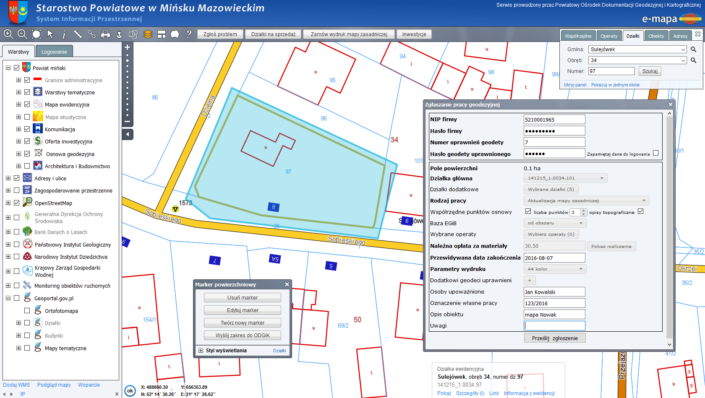
Task: Click the plus button on map zoom bar
Action: pyautogui.click(x=128, y=47)
